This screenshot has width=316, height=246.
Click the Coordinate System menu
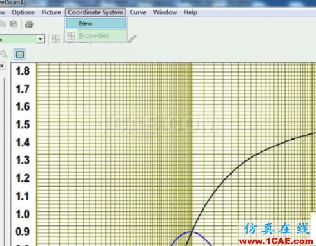click(95, 12)
